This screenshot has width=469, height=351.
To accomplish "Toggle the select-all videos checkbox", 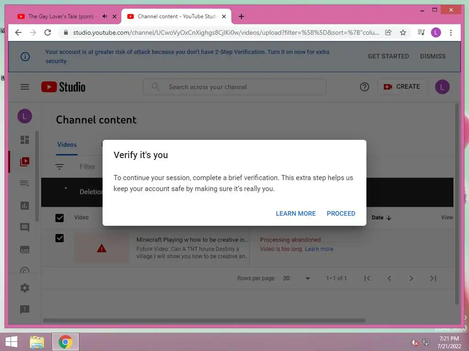I will pos(60,218).
